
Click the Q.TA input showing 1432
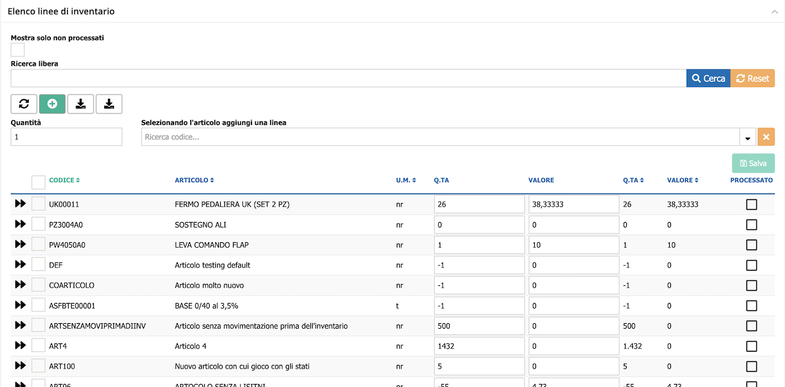[x=480, y=346]
